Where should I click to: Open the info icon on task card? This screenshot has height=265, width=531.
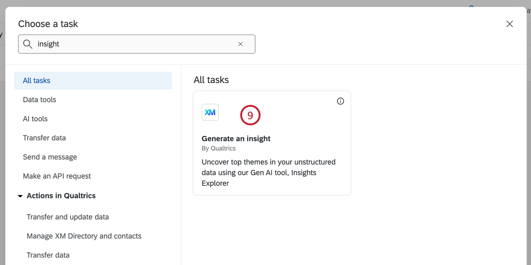(340, 101)
